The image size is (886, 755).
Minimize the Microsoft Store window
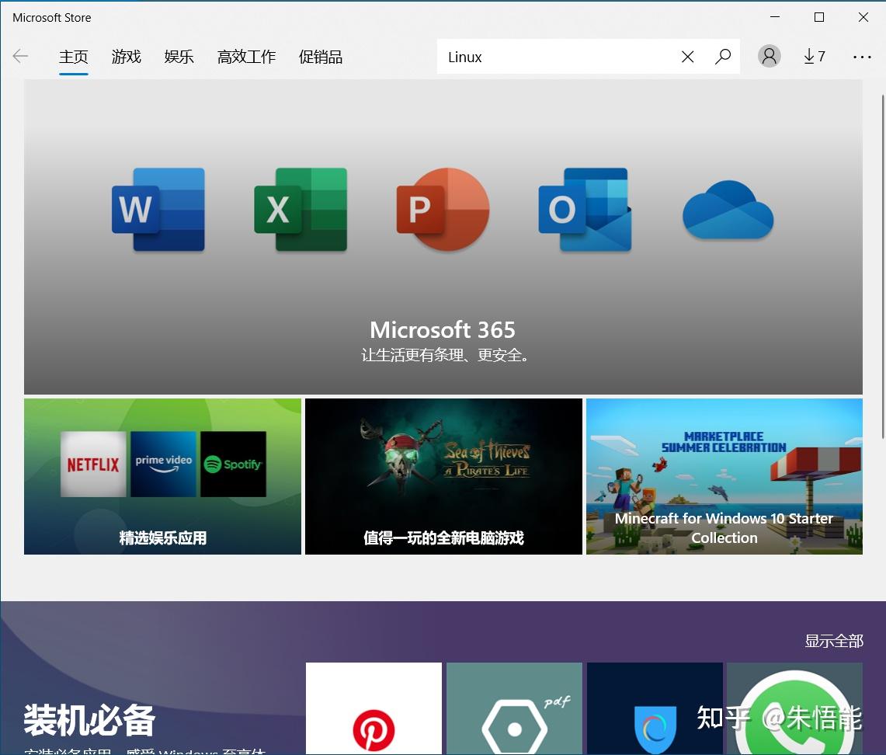point(775,17)
